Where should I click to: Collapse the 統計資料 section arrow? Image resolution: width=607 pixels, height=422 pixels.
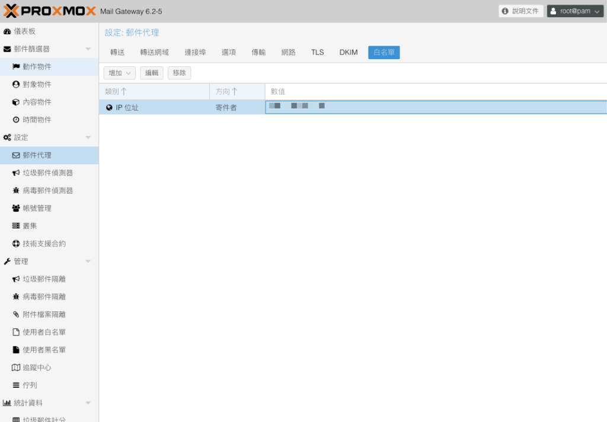[88, 402]
